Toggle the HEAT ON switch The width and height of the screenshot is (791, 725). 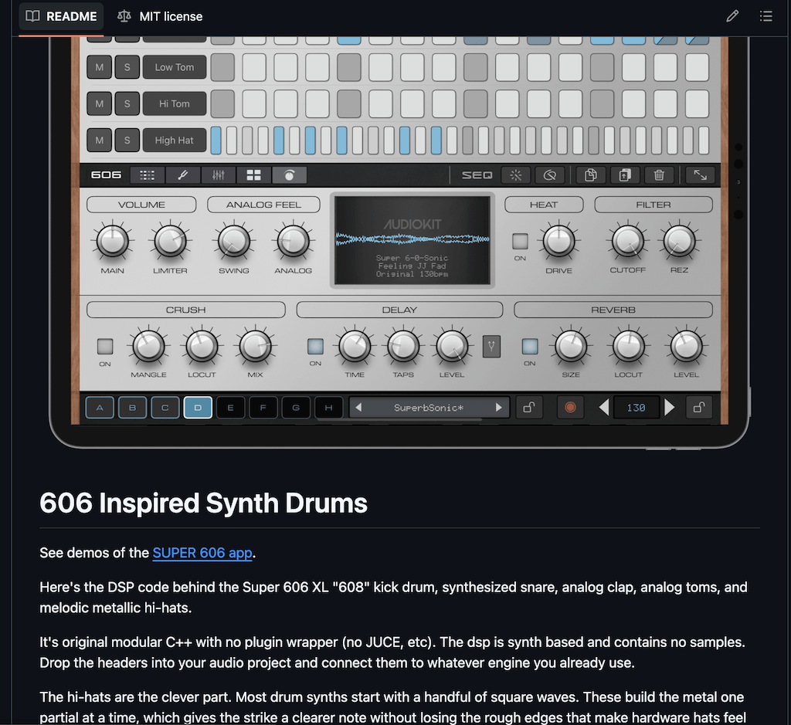pos(520,241)
